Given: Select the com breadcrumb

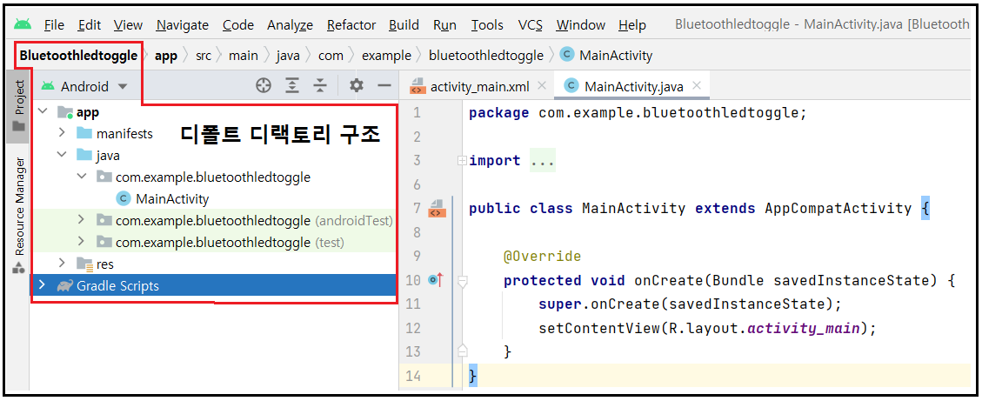Looking at the screenshot, I should [x=331, y=55].
